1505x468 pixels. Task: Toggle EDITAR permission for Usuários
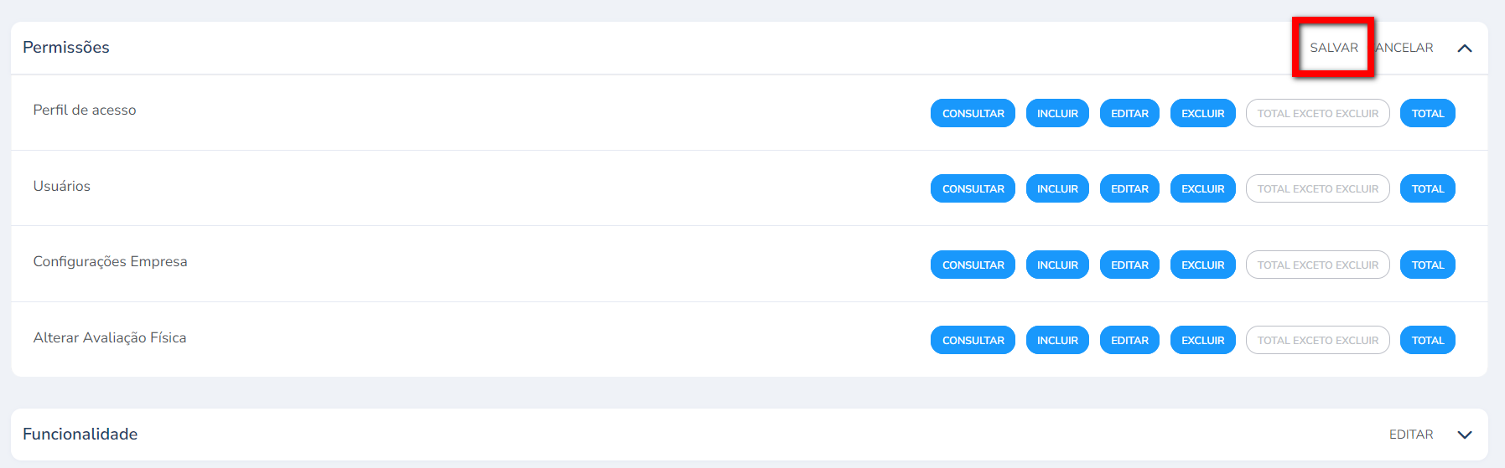1129,189
